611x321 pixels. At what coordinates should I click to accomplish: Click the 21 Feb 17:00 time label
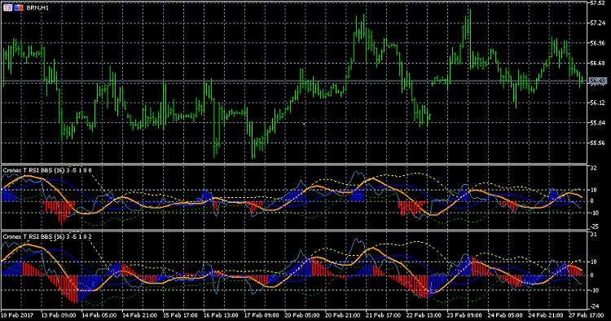[383, 315]
